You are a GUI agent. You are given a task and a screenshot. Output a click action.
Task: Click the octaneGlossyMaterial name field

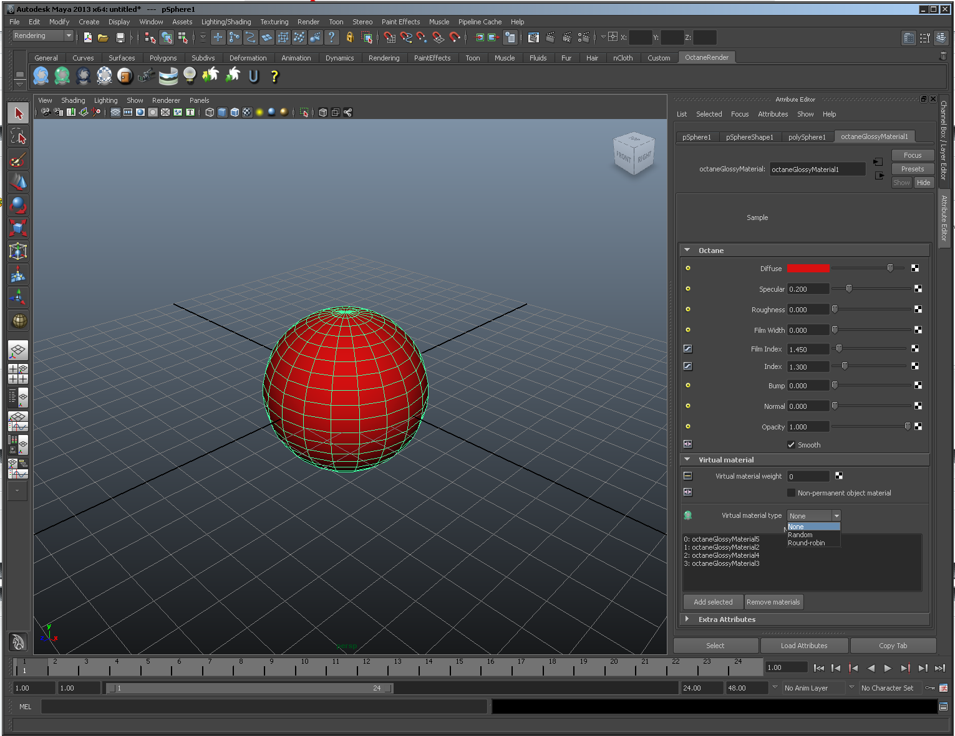817,169
